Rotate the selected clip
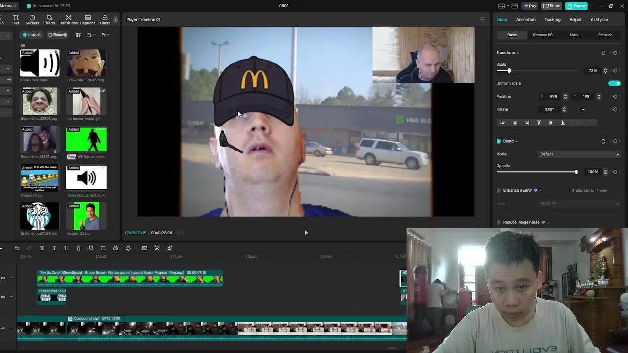Image resolution: width=628 pixels, height=353 pixels. (128, 248)
